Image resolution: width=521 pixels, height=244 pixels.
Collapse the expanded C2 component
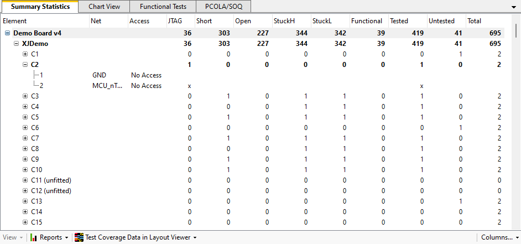tap(25, 65)
